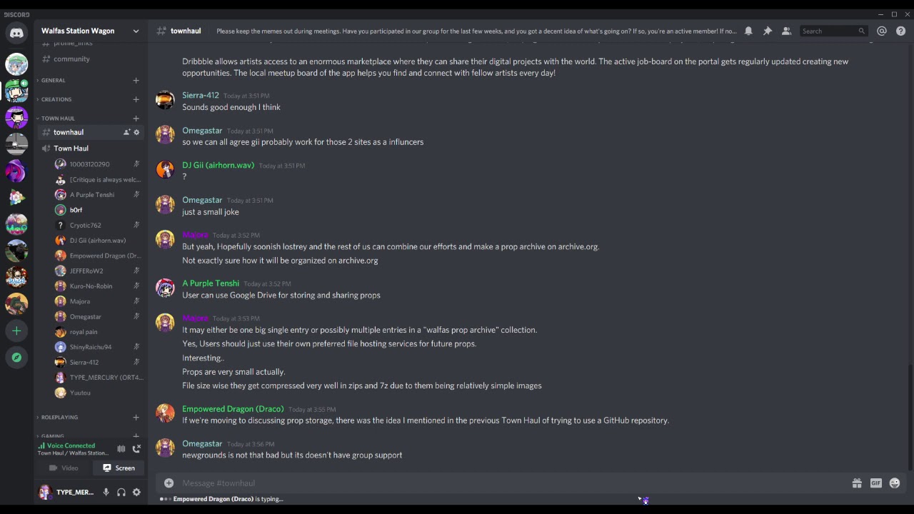Open the mentions inbox icon

click(x=882, y=31)
